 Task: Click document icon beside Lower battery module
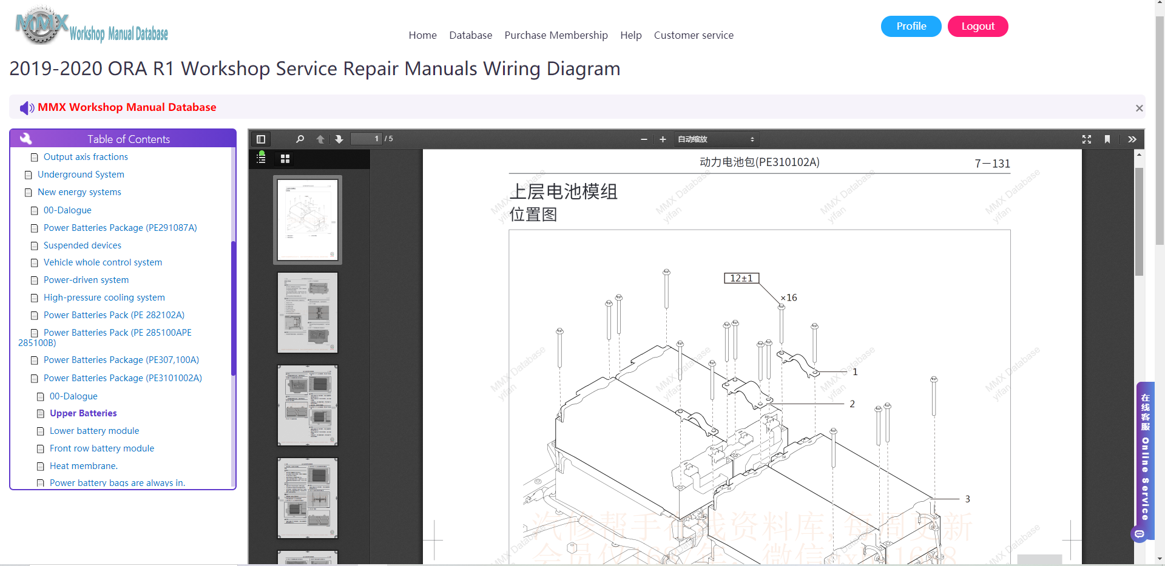pos(41,431)
